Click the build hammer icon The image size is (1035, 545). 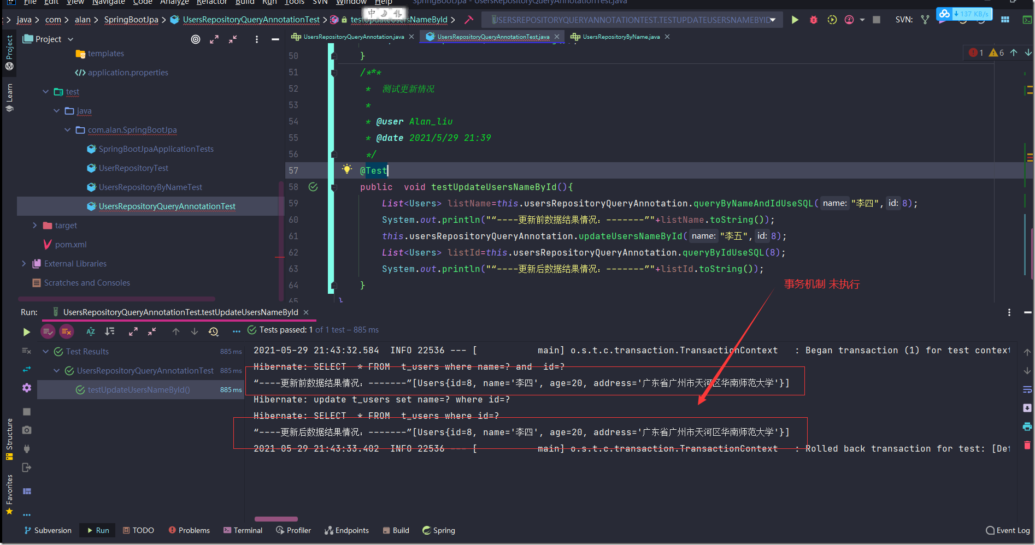tap(469, 20)
